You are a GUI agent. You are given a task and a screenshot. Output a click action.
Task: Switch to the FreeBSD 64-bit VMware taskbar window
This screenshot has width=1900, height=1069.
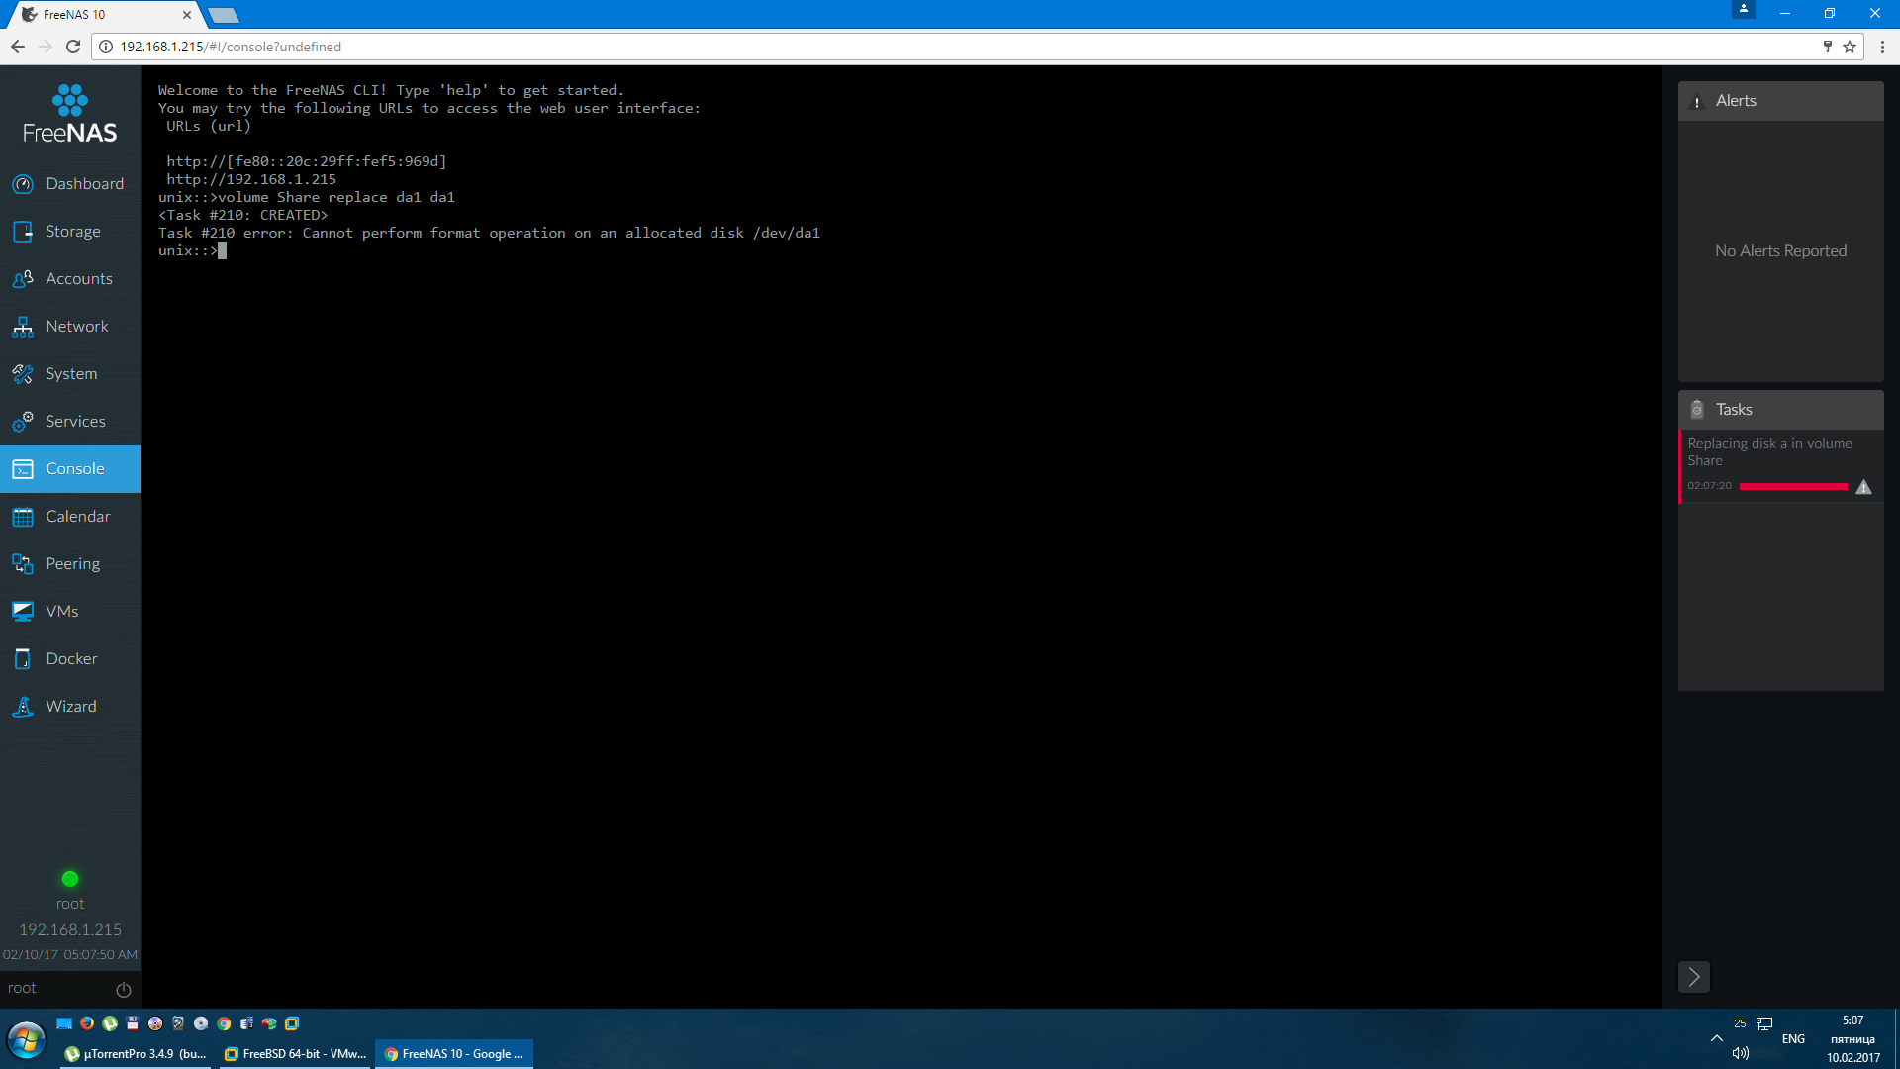[296, 1054]
